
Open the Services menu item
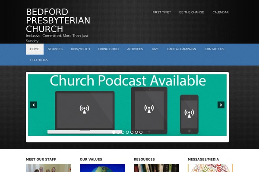55,49
